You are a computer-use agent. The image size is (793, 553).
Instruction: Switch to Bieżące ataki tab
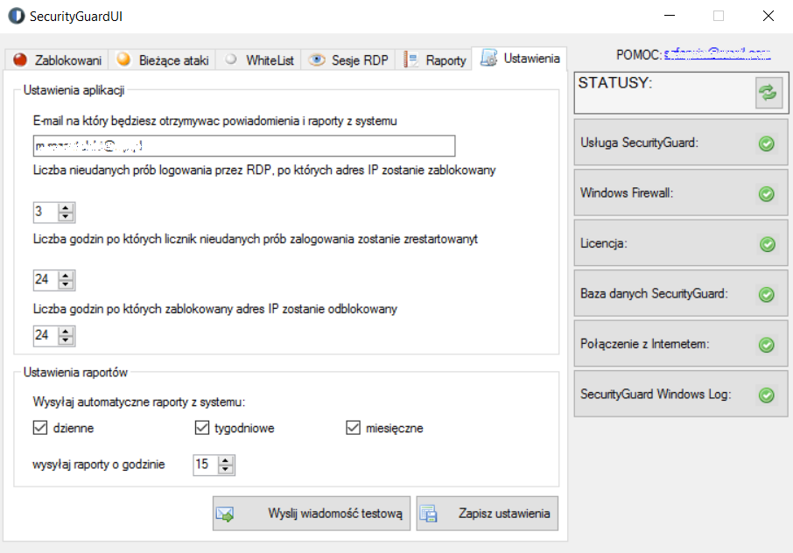(x=162, y=60)
